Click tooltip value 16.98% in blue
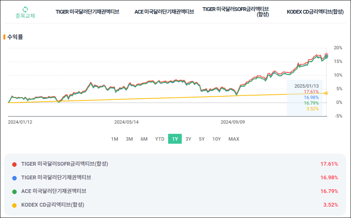351x218 pixels. coord(311,97)
